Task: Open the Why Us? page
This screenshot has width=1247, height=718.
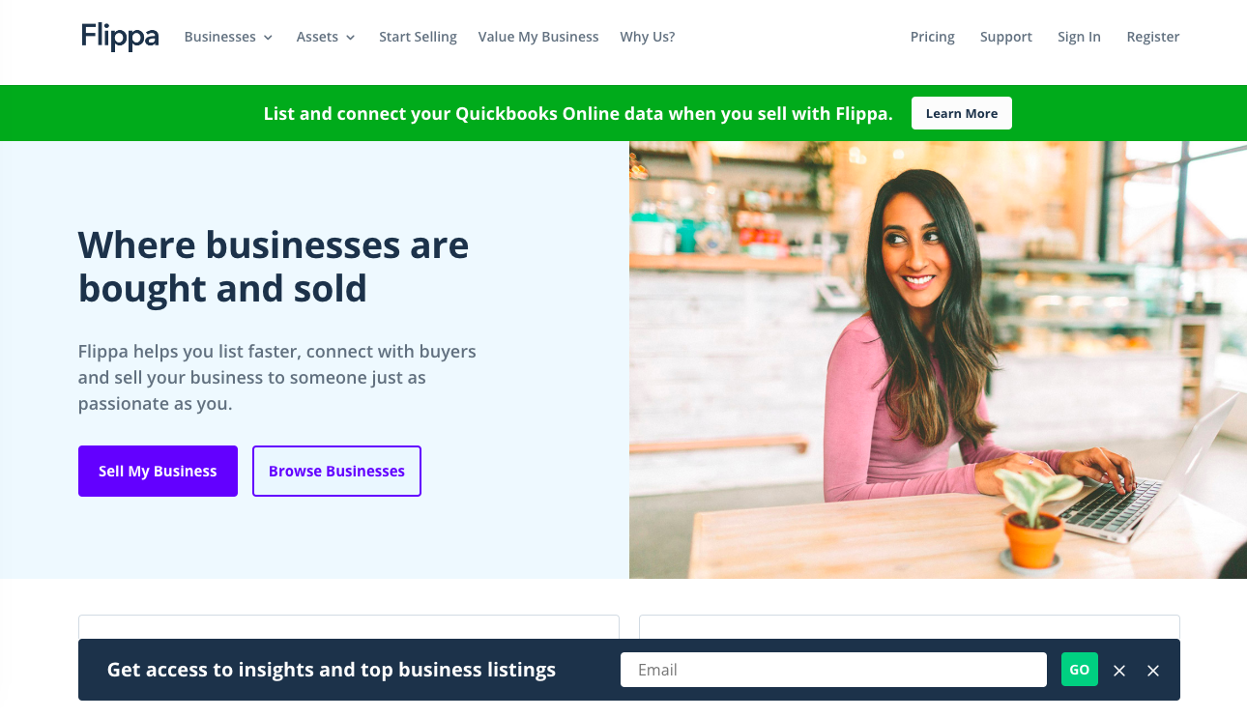Action: coord(648,37)
